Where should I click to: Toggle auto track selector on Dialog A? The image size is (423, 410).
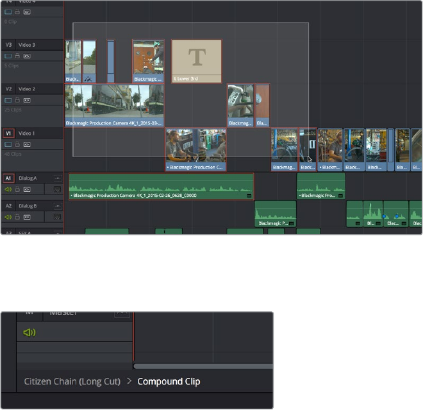(27, 189)
